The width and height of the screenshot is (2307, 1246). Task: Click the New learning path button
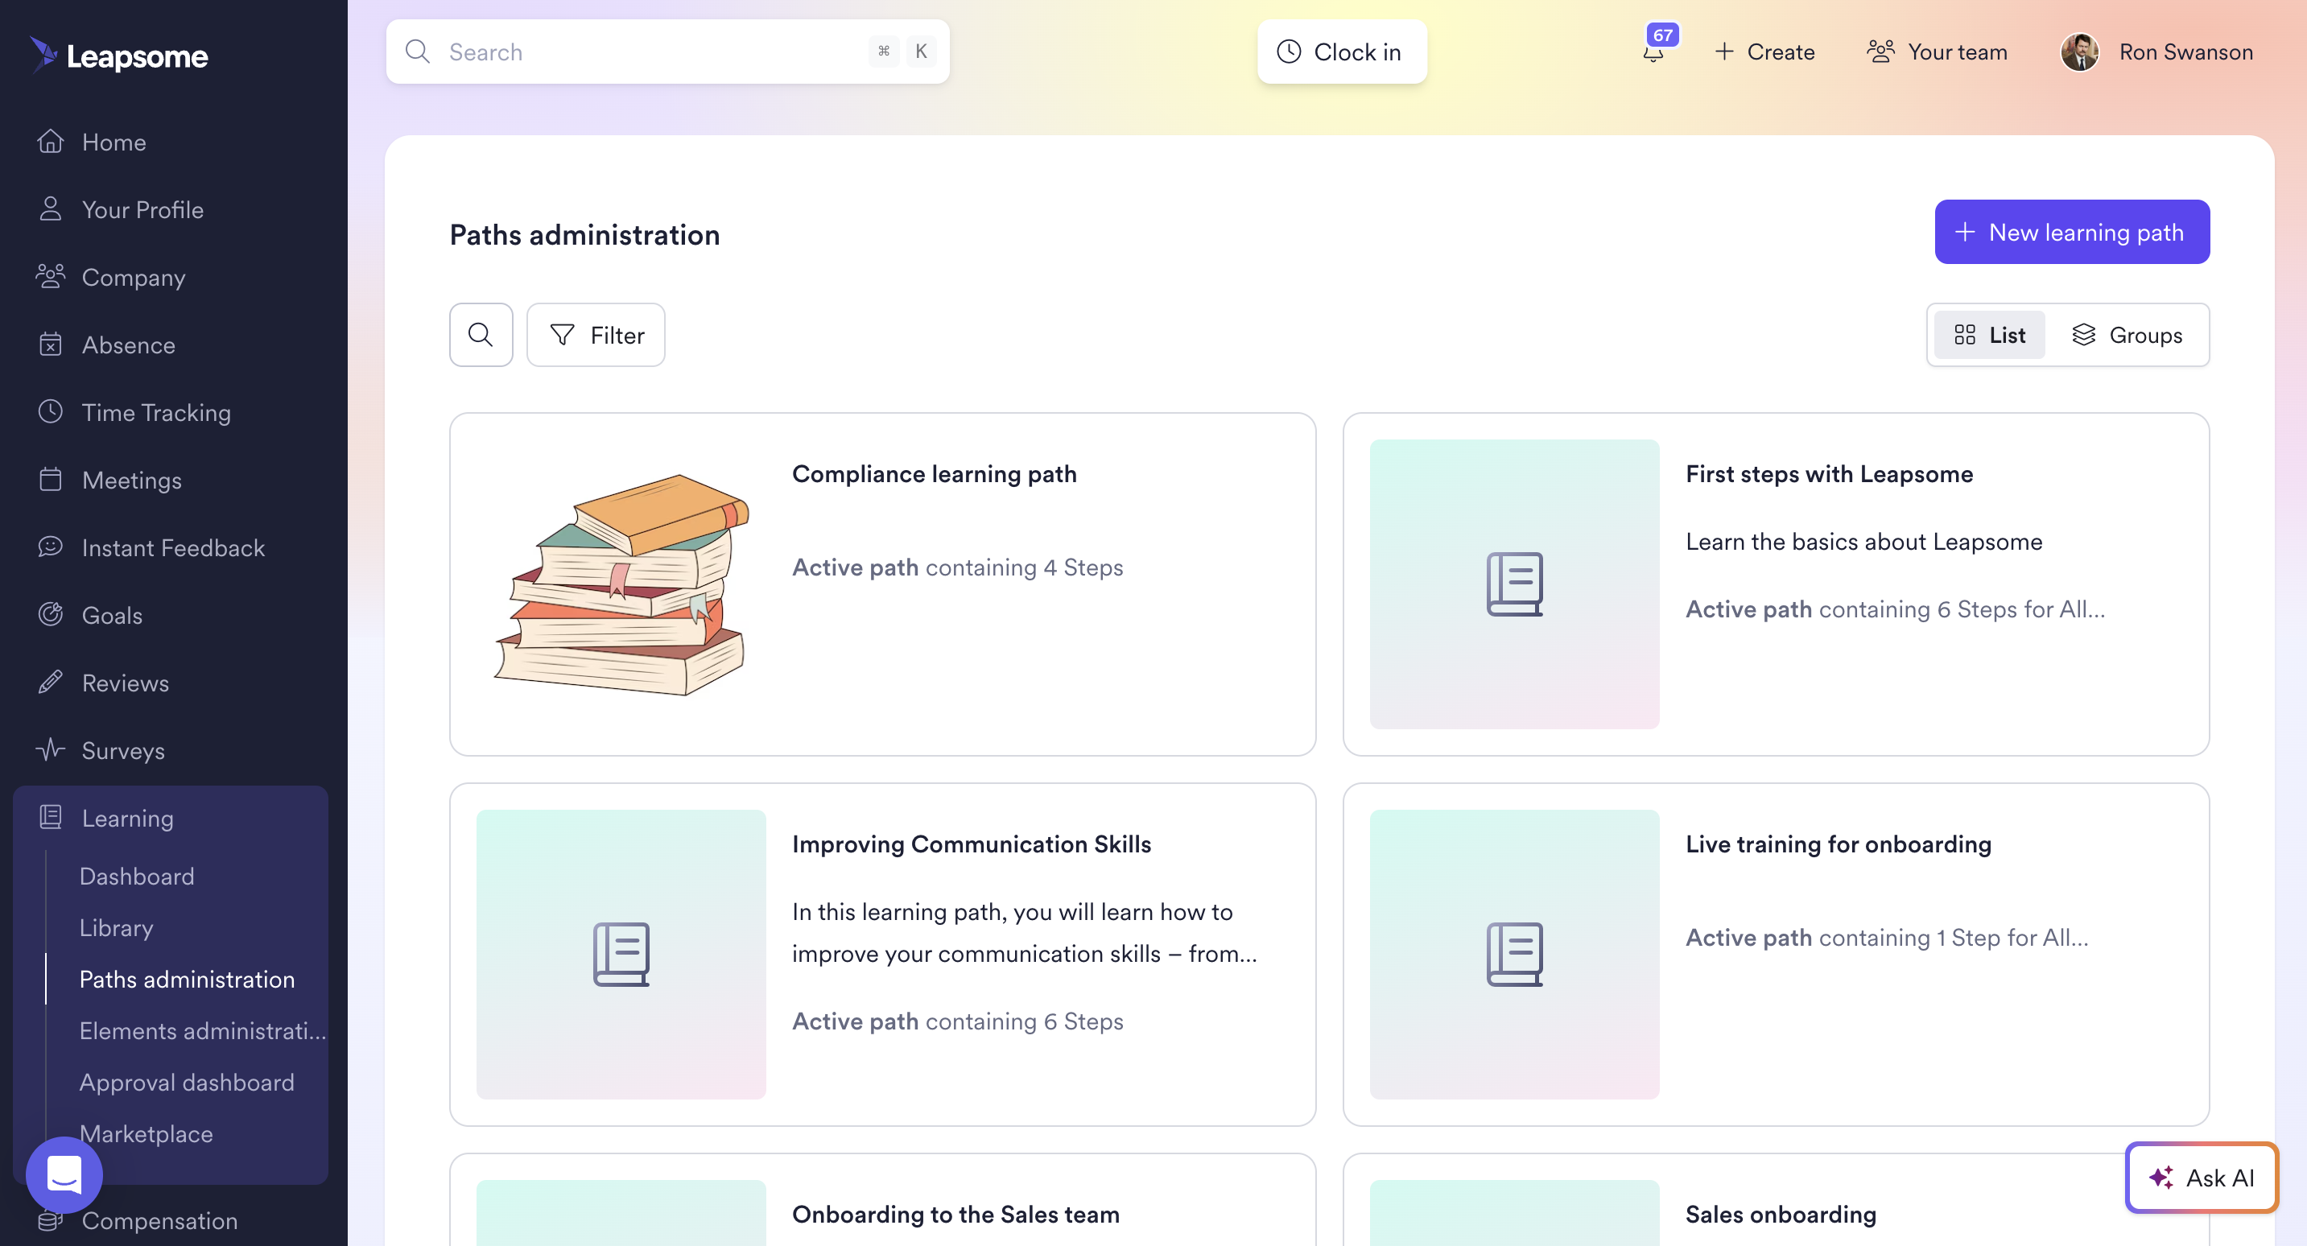pyautogui.click(x=2071, y=232)
